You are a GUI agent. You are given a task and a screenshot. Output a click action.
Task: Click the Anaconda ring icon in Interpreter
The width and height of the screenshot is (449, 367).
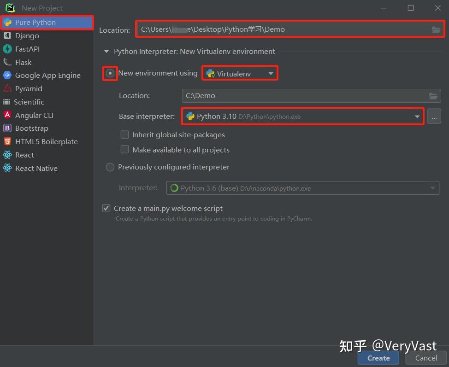tap(174, 188)
